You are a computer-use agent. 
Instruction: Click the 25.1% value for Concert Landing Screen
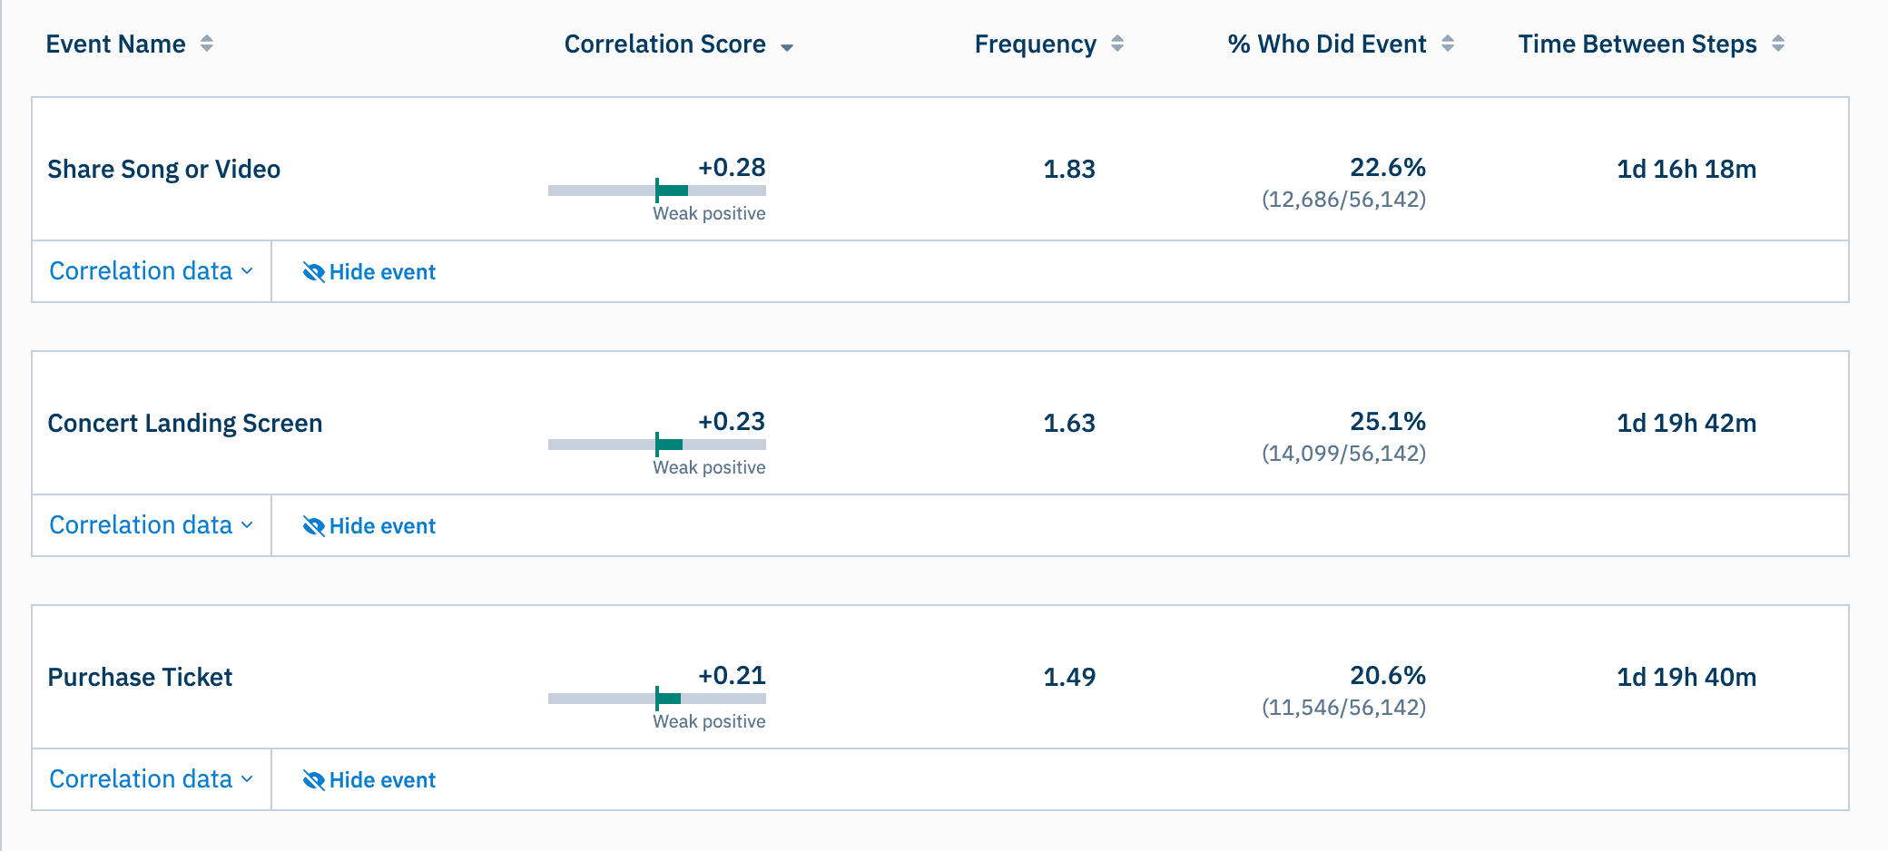tap(1388, 421)
